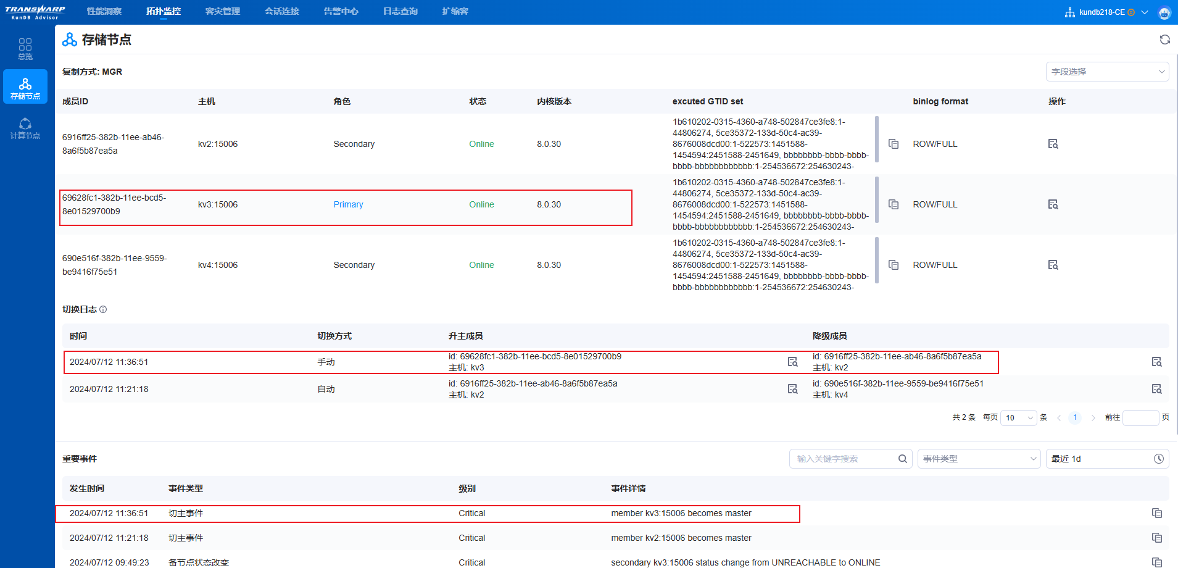Open the details action for the kv3:15006 member
1178x568 pixels.
(x=1053, y=204)
